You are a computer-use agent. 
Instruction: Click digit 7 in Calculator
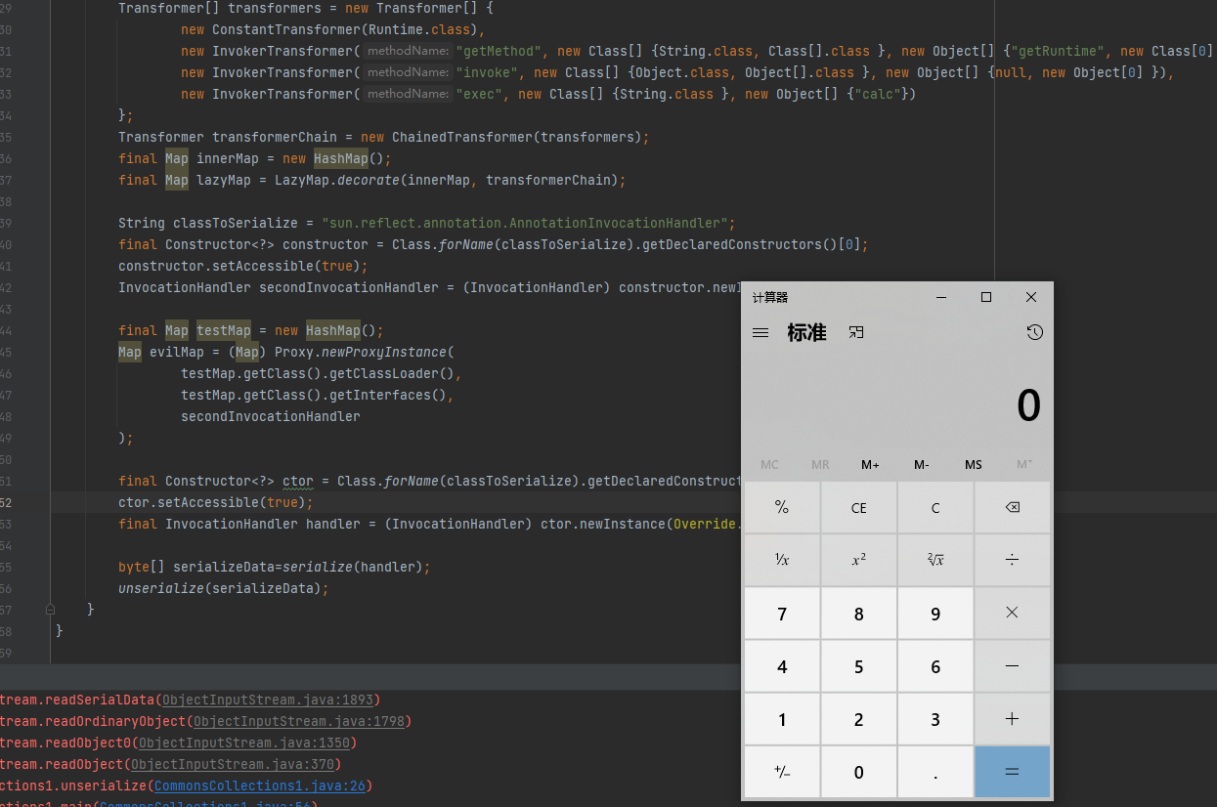(x=782, y=613)
